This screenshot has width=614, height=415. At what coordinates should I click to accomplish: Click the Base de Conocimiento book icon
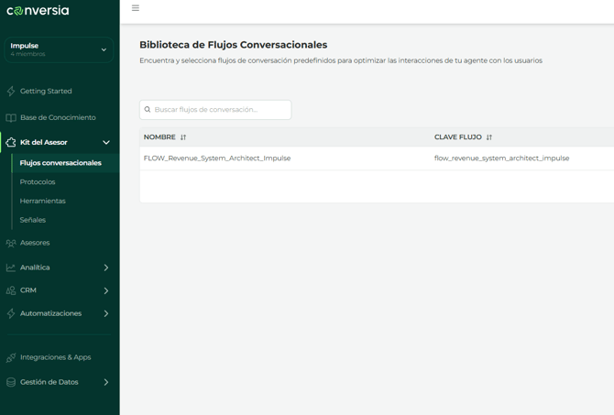(11, 118)
